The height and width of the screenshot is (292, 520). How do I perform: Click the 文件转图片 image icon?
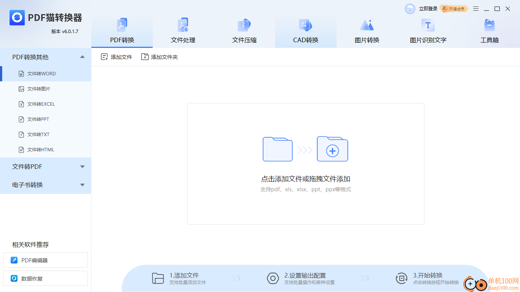click(x=21, y=89)
